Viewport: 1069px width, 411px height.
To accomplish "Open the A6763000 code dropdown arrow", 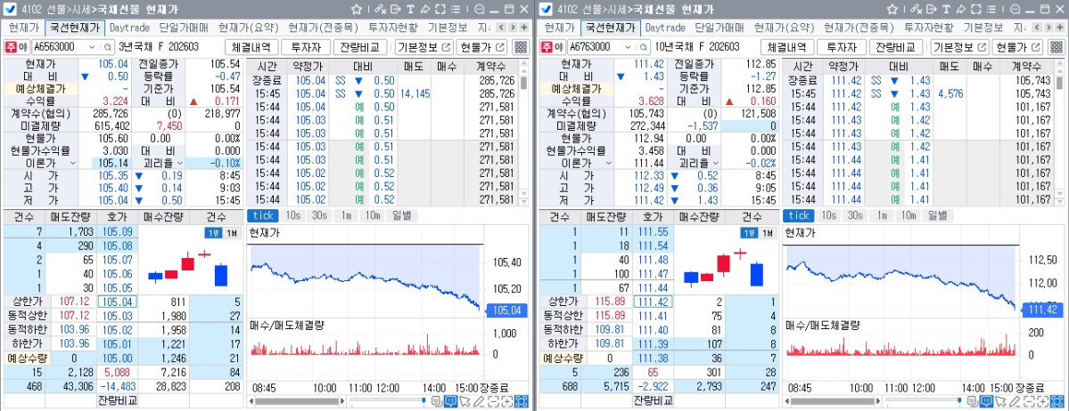I will point(628,47).
